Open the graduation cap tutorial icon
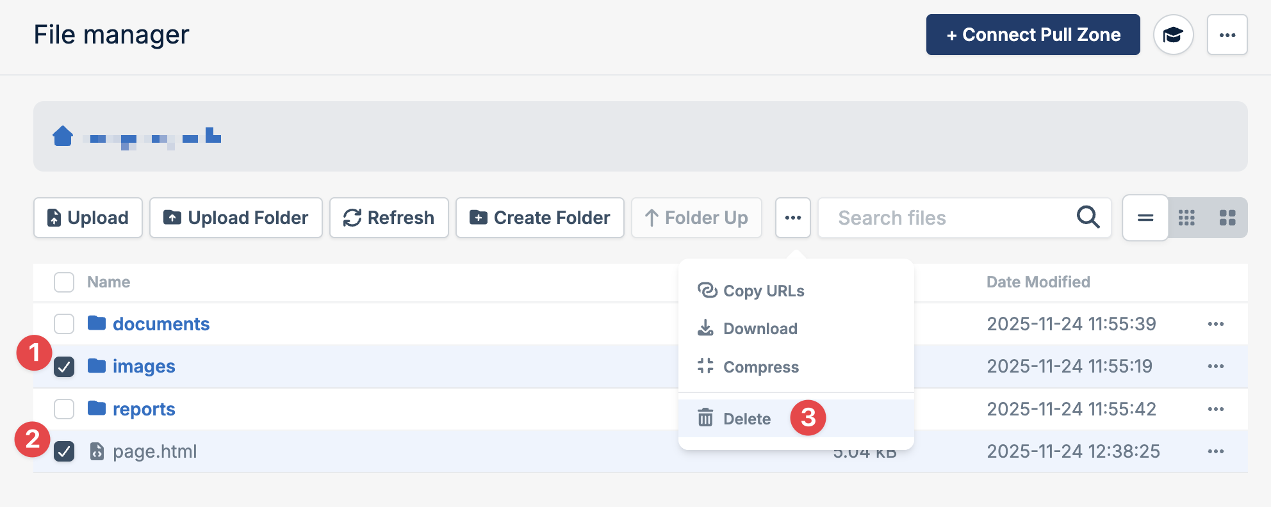1271x507 pixels. [1173, 35]
